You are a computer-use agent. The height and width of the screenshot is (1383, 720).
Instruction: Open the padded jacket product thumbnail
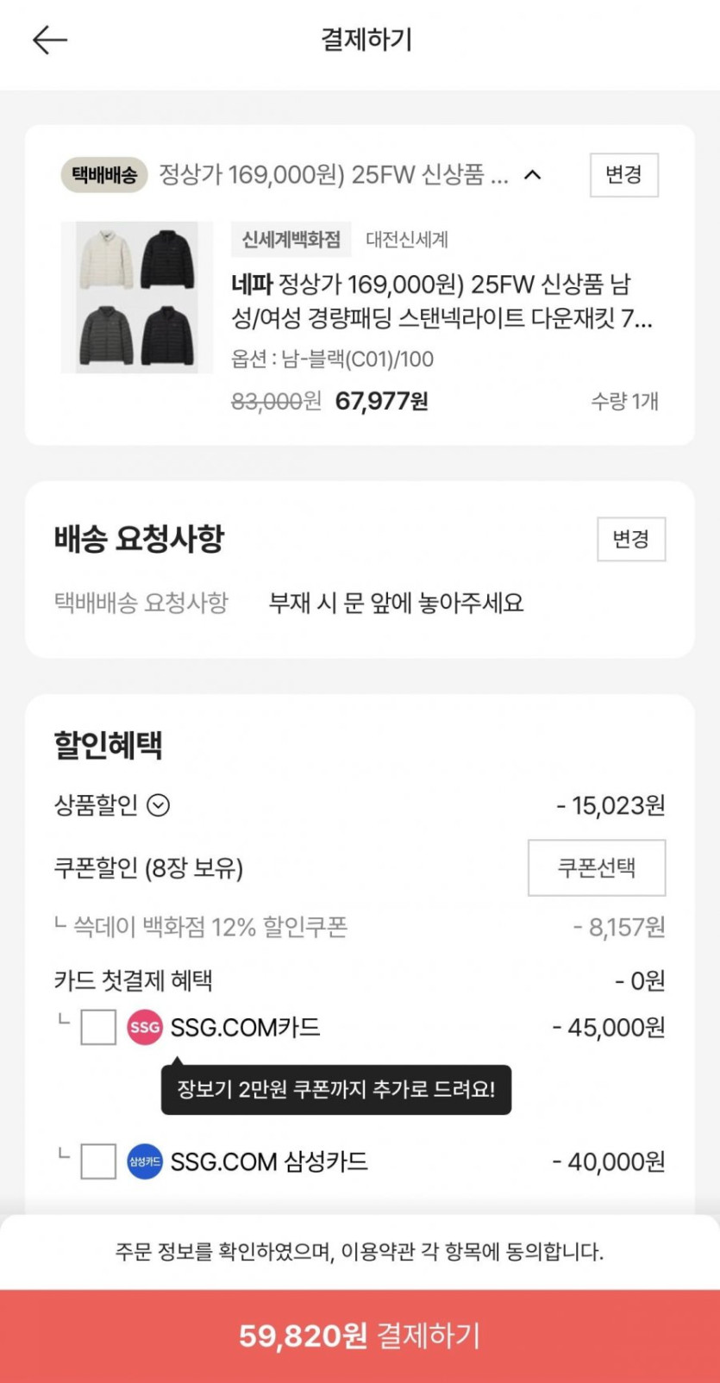tap(136, 297)
